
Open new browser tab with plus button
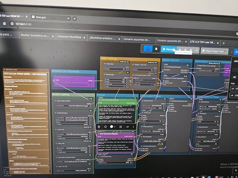74,19
